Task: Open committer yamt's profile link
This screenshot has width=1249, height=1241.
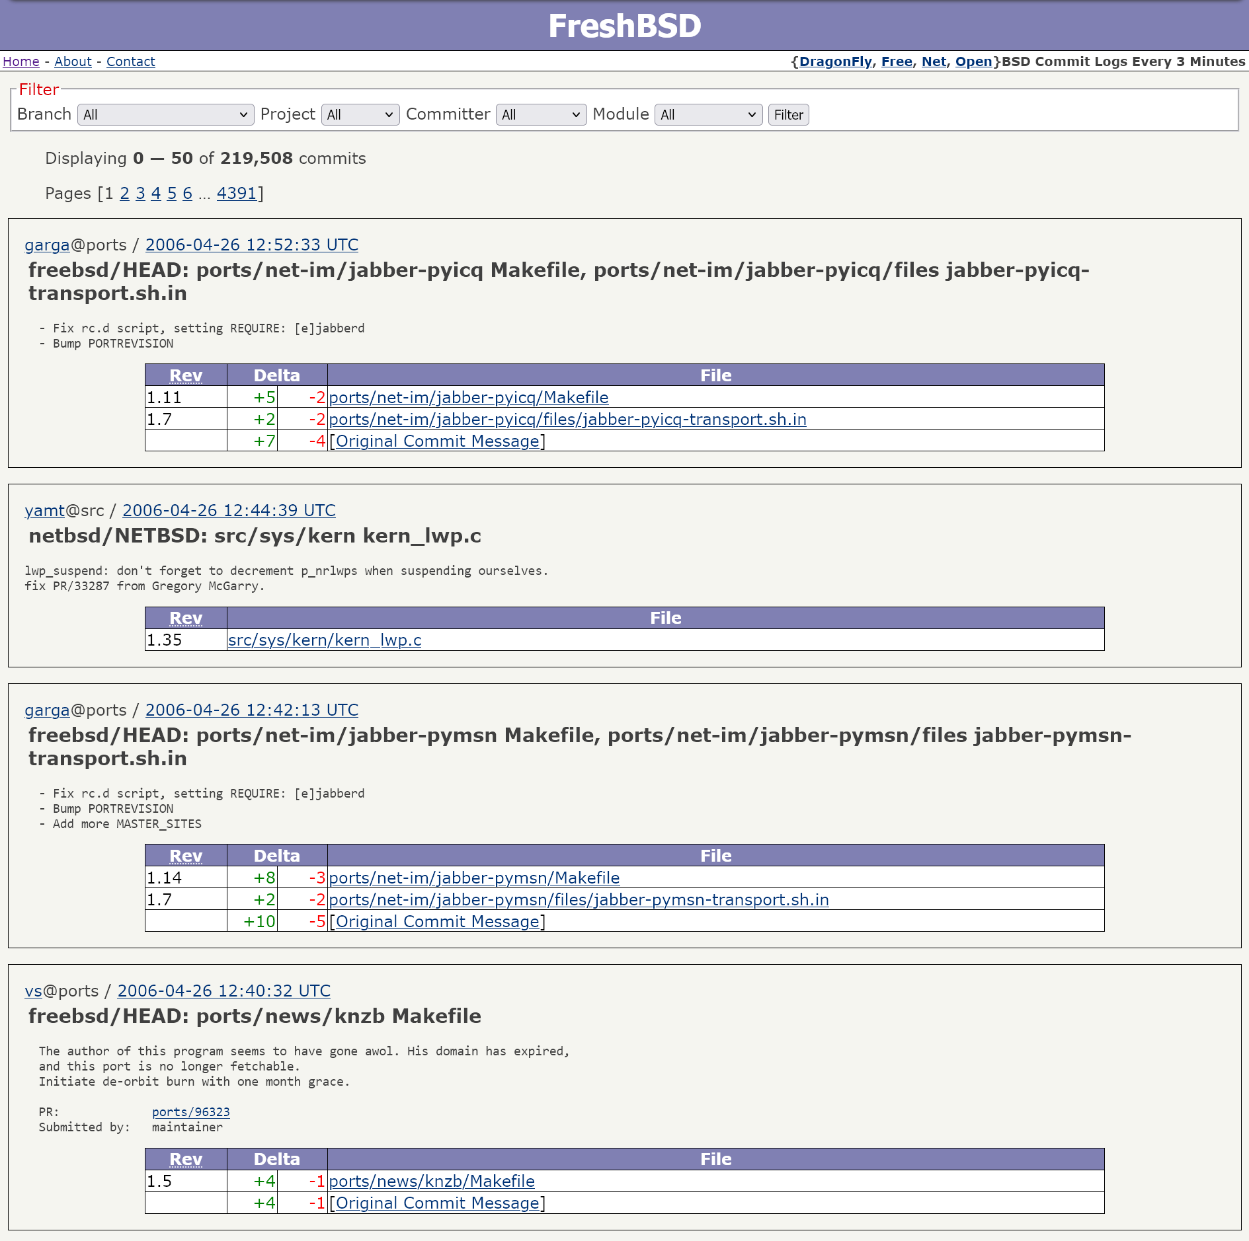Action: tap(44, 511)
